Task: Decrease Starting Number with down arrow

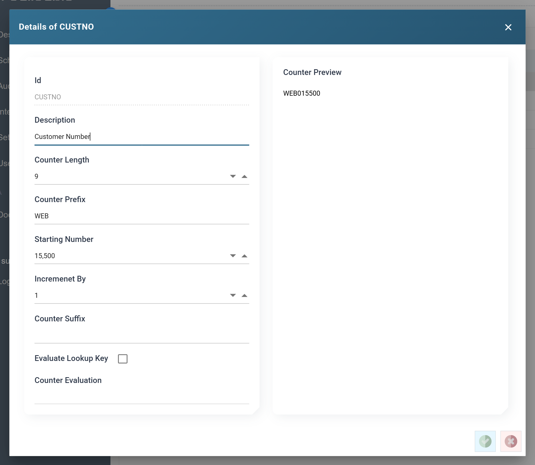Action: tap(233, 256)
